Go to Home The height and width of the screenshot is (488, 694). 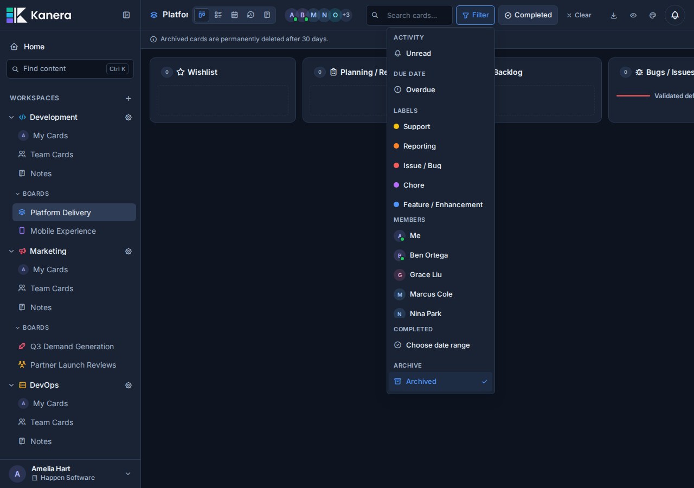(70, 47)
